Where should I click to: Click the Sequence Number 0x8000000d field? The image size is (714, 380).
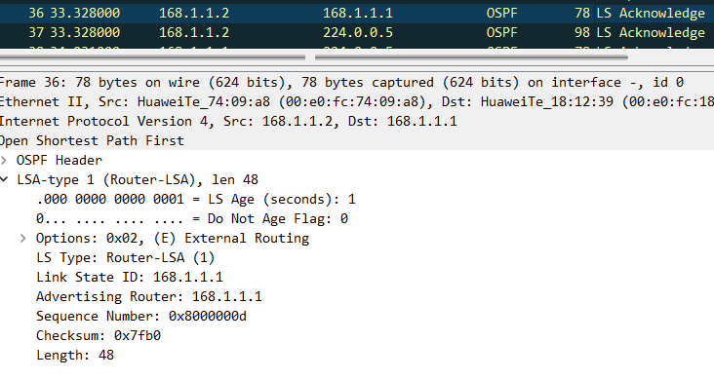[x=141, y=317]
